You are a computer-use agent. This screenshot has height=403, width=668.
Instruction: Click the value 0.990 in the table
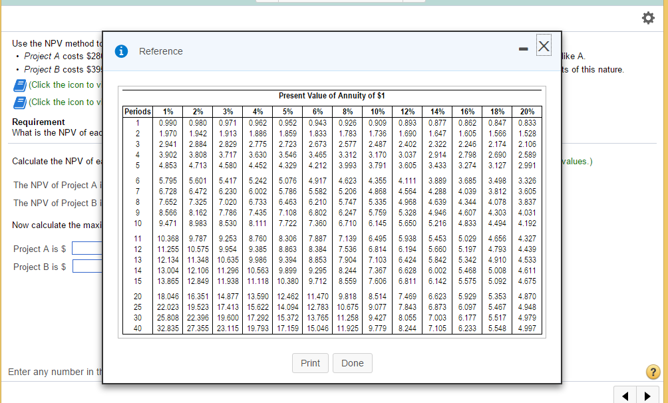(x=168, y=122)
